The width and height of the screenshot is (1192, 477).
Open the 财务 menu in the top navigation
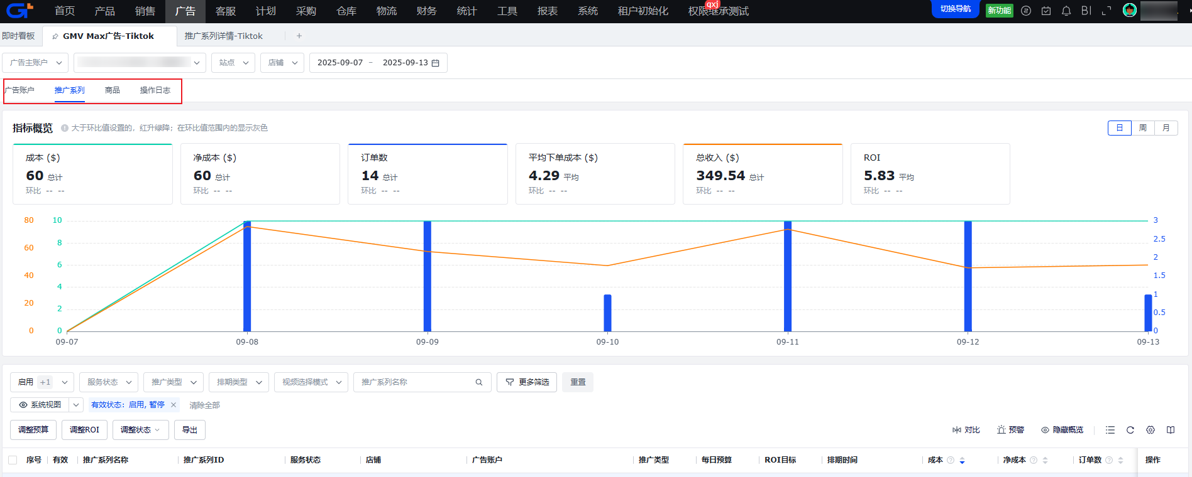click(426, 11)
